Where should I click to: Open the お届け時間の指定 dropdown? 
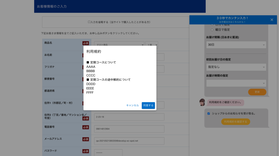pos(236,83)
